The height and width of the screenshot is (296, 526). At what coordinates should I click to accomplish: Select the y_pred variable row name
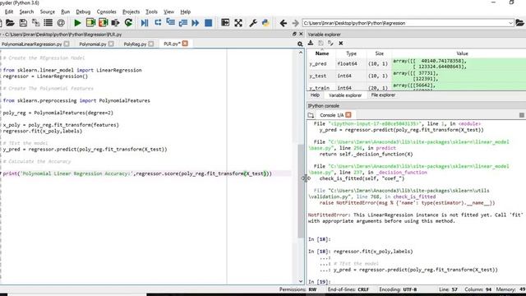318,63
